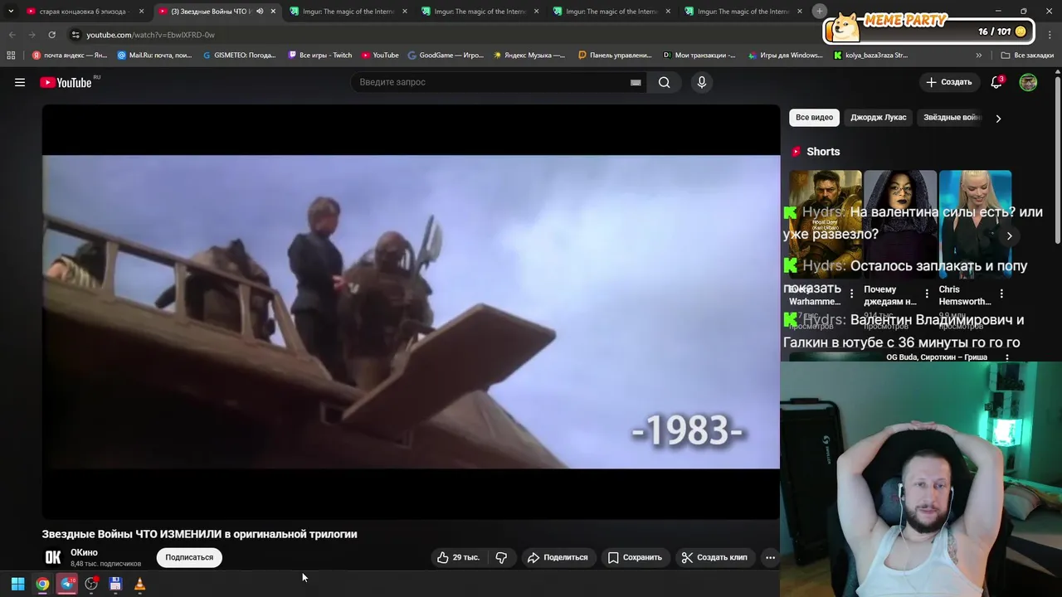Image resolution: width=1062 pixels, height=597 pixels.
Task: Open options menu for Chris Hemsworth short
Action: [1001, 294]
